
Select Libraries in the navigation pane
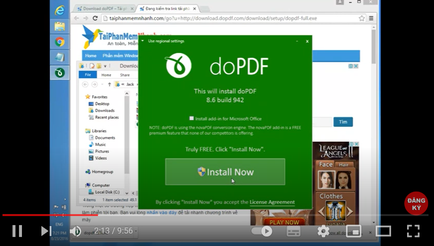[99, 131]
